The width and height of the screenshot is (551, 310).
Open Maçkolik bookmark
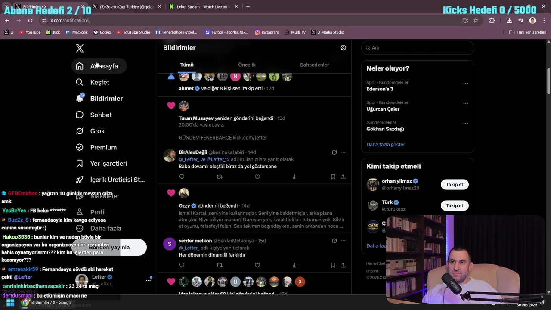point(77,32)
